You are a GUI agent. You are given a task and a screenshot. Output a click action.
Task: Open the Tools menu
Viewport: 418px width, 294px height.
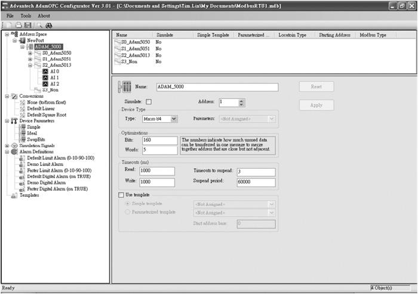click(x=26, y=16)
